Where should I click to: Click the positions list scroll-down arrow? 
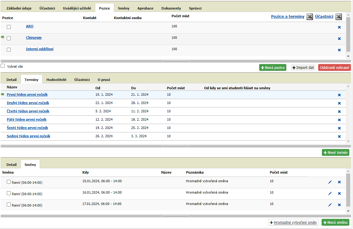348,56
